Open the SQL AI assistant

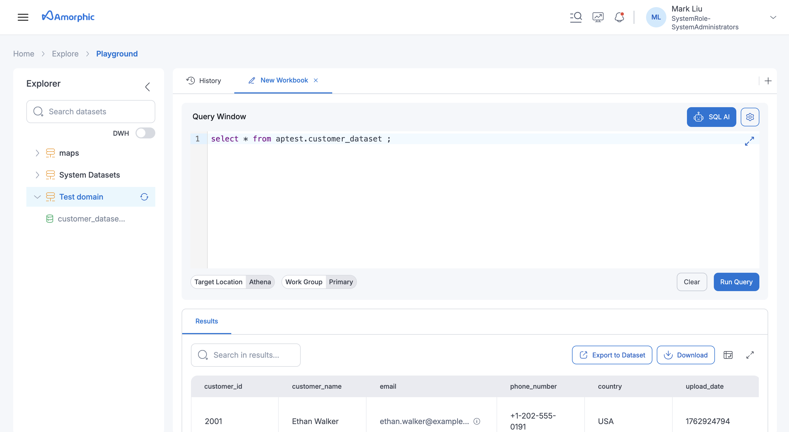coord(711,116)
